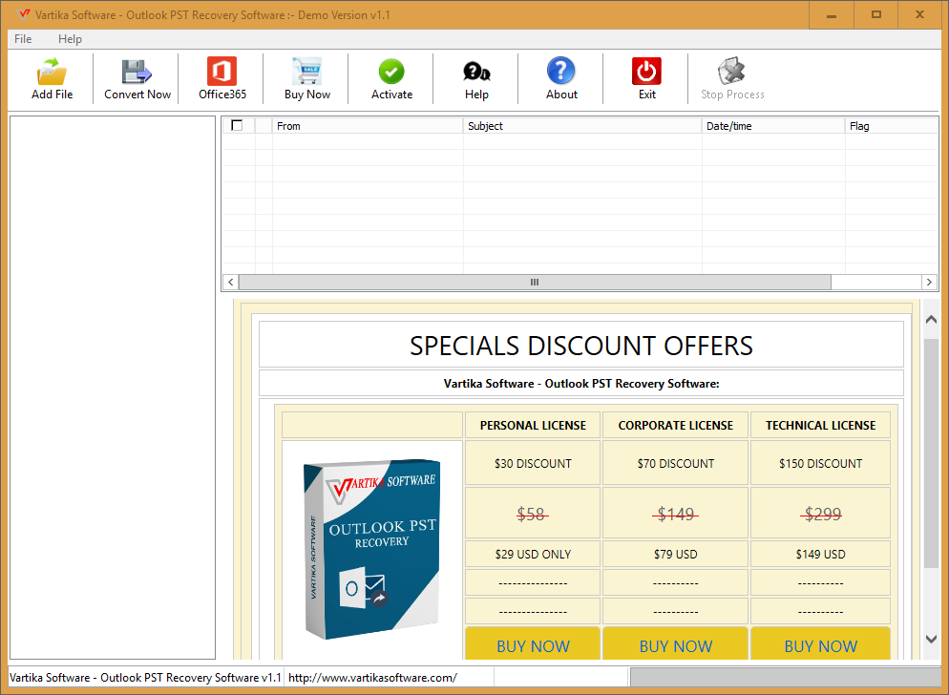Click the CORPORATE LICENSE column heading
The image size is (949, 695).
point(675,425)
